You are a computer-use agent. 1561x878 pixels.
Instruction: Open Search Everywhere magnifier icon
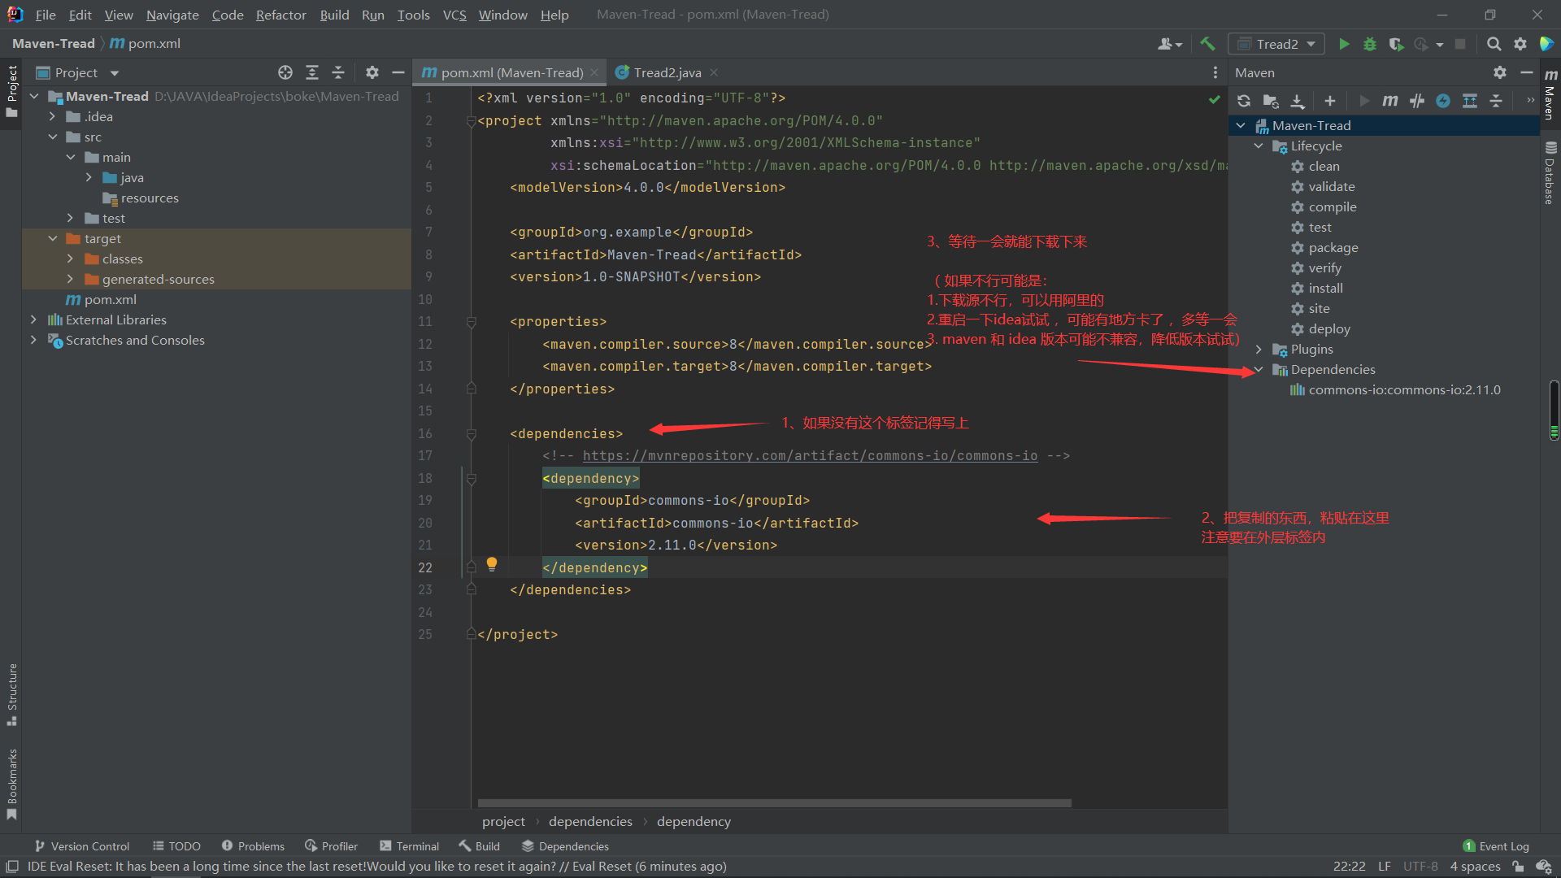tap(1494, 44)
